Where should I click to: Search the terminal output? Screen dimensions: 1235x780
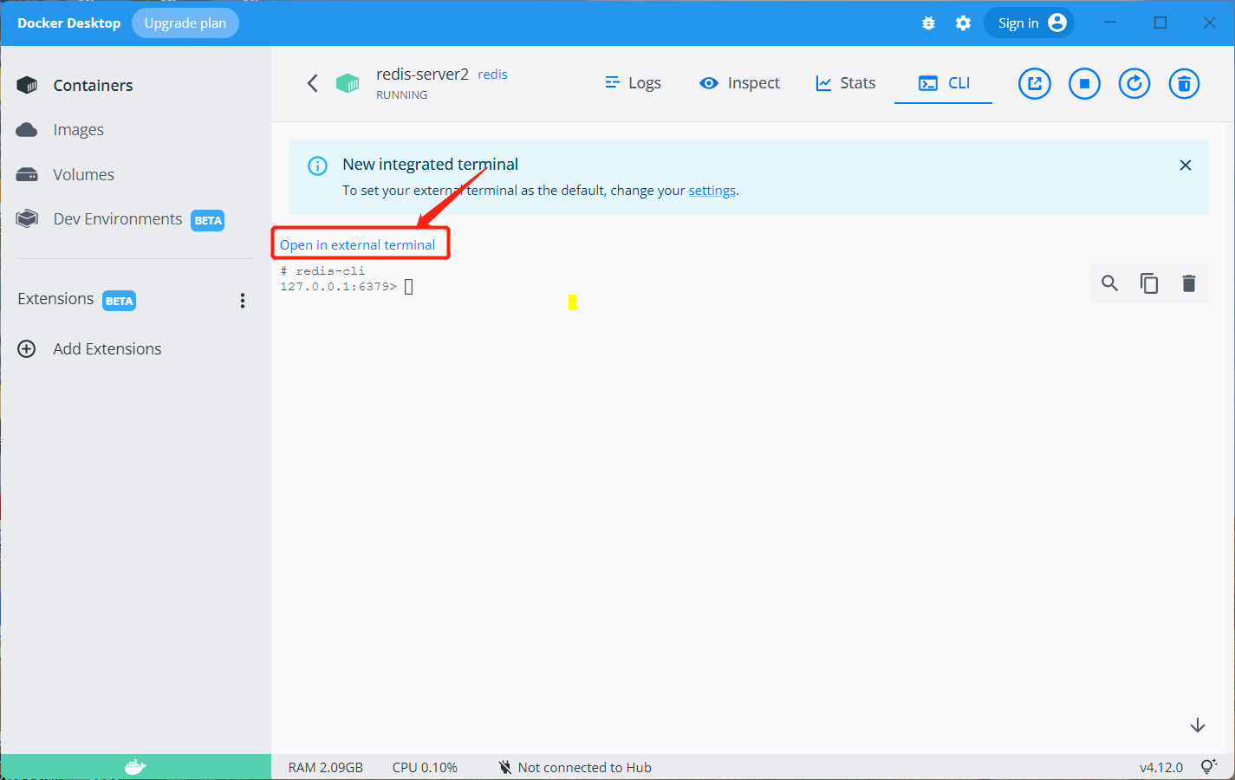click(x=1109, y=283)
